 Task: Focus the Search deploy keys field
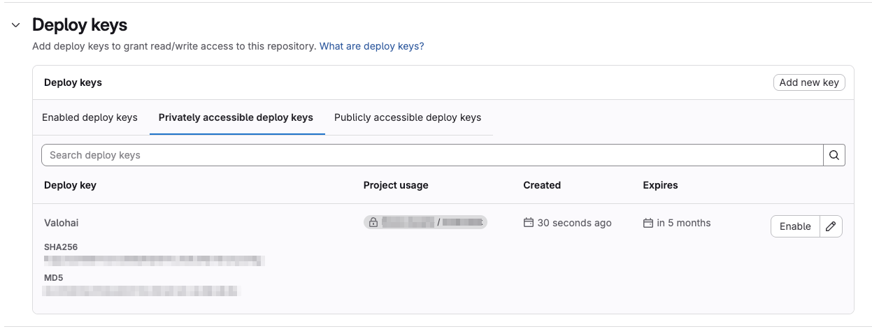pyautogui.click(x=431, y=155)
